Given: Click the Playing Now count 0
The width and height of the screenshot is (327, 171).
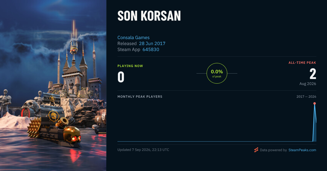Looking at the screenshot, I should point(121,77).
